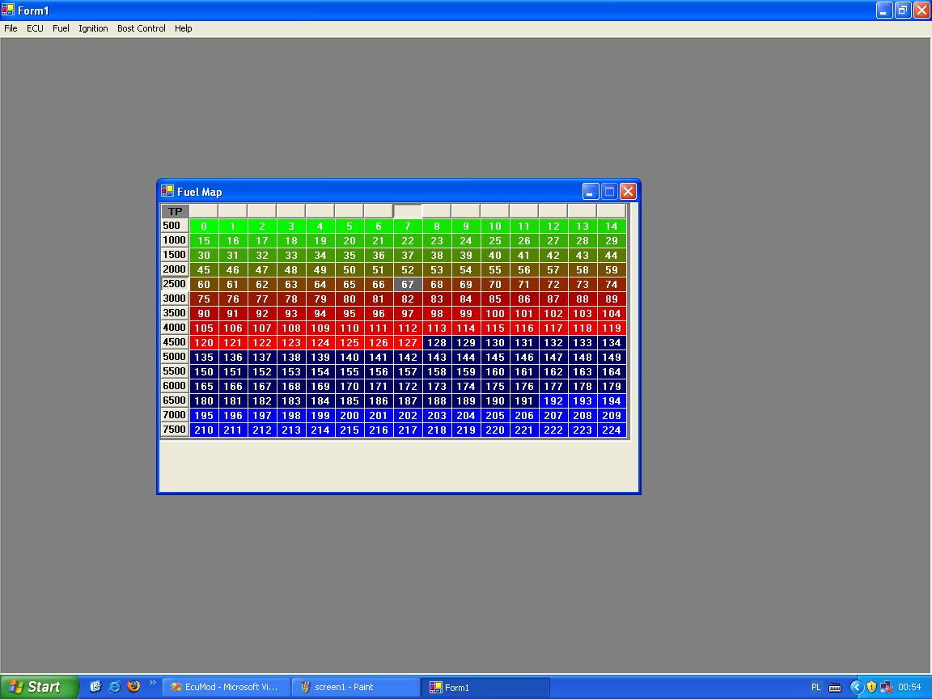
Task: Click the keyboard icon in language bar
Action: [834, 687]
